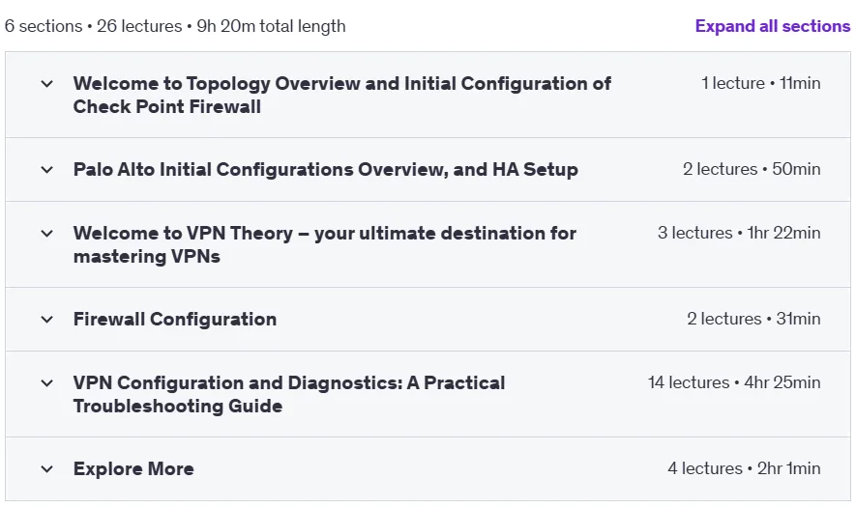The height and width of the screenshot is (507, 856).
Task: Select the 14 lectures • 4hr 25min text
Action: [734, 382]
